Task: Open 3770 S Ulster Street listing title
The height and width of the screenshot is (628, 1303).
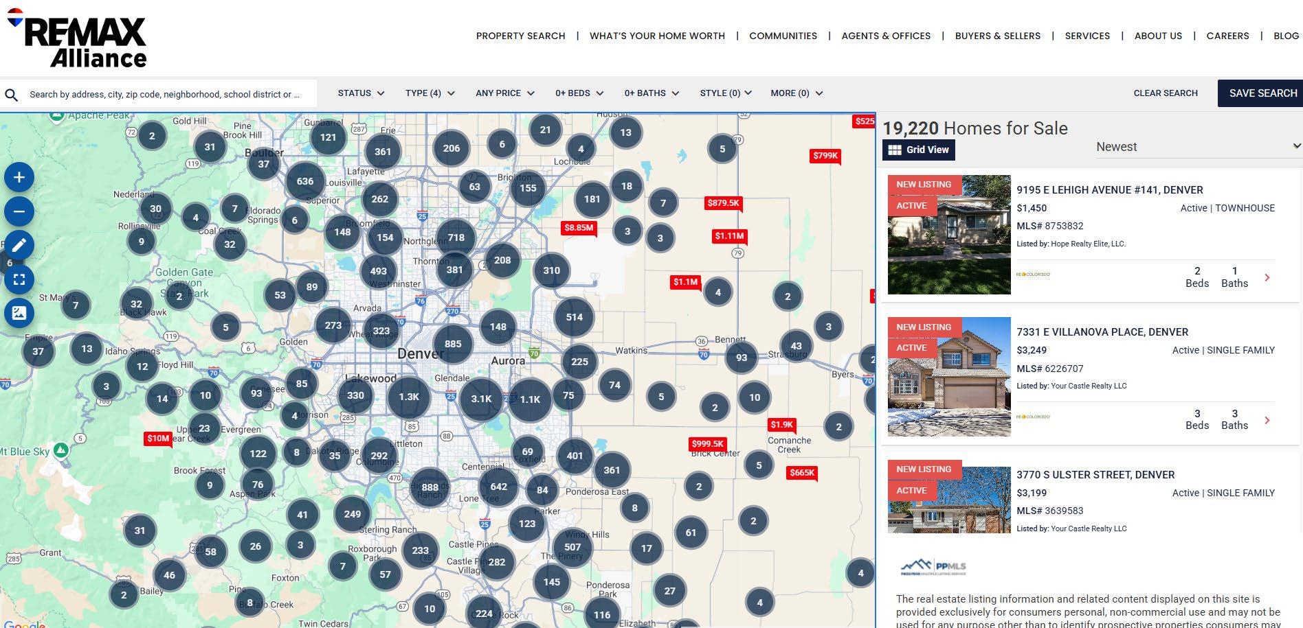Action: coord(1095,475)
